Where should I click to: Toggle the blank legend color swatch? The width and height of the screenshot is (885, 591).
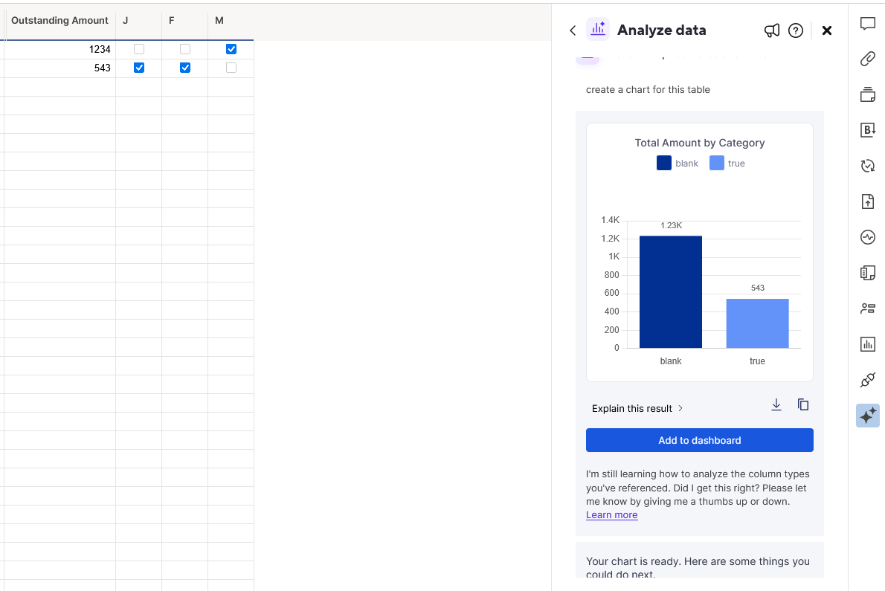[663, 163]
